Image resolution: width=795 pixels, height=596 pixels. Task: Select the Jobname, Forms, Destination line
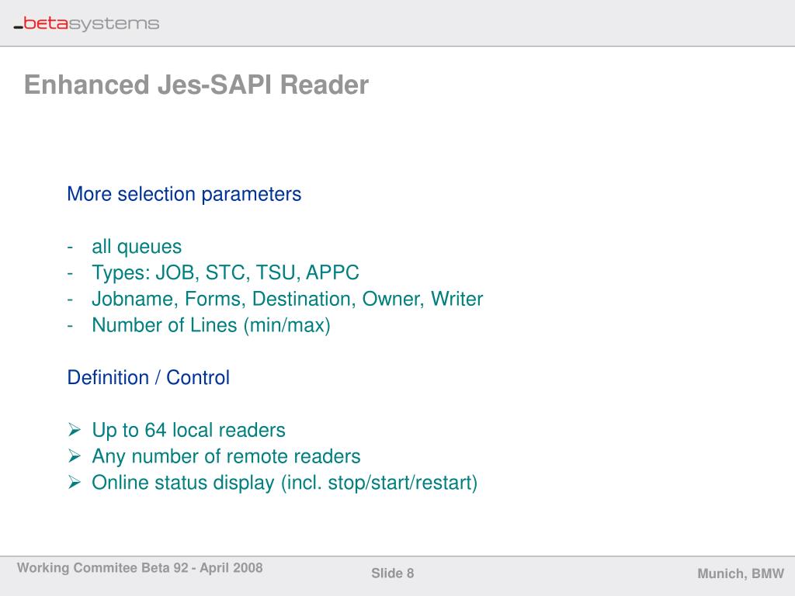pos(287,300)
